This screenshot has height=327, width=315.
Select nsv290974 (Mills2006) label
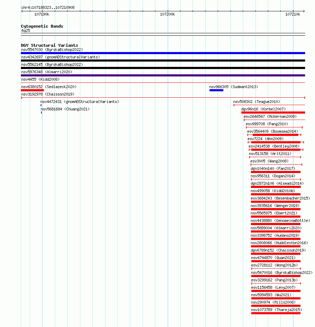[273, 302]
